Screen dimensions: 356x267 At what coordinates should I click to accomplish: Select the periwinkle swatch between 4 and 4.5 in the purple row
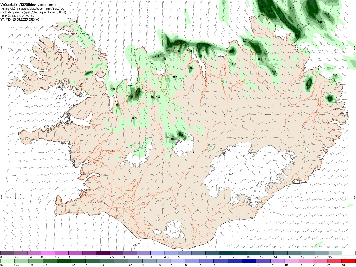pos(157,253)
